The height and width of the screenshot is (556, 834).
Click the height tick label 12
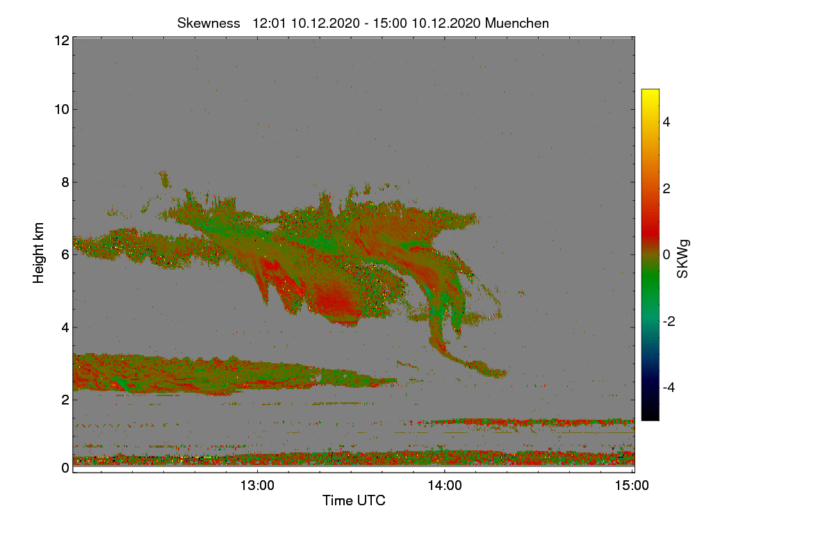pyautogui.click(x=61, y=40)
